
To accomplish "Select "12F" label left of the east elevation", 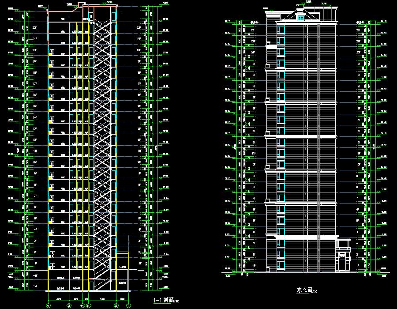I will coord(253,142).
